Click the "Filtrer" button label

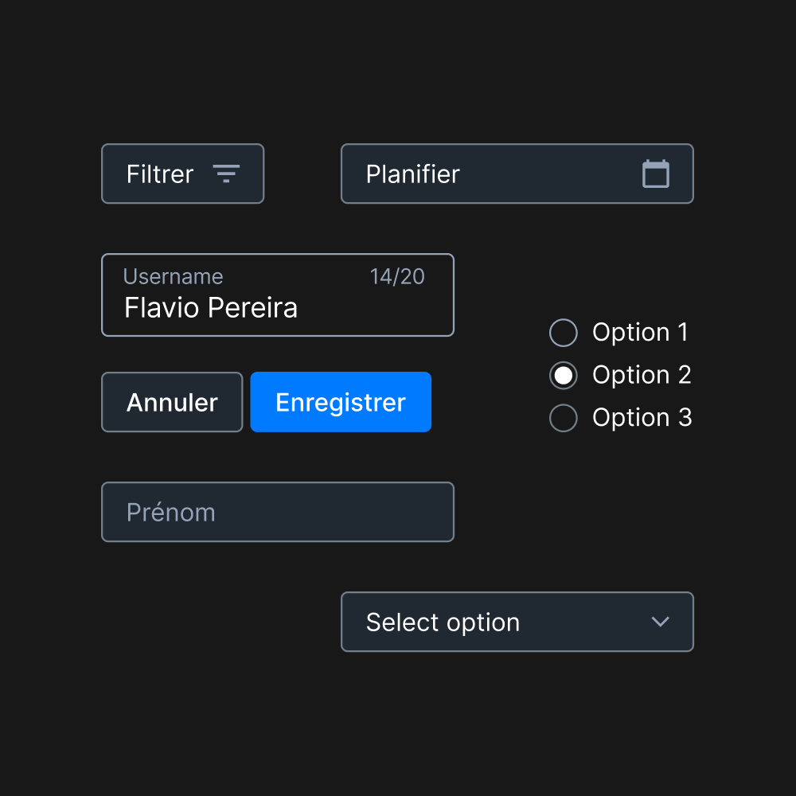tap(160, 174)
